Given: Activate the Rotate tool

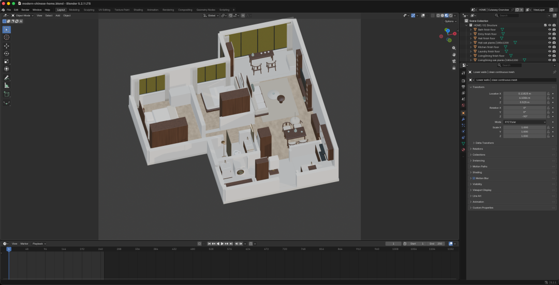Looking at the screenshot, I should point(6,53).
